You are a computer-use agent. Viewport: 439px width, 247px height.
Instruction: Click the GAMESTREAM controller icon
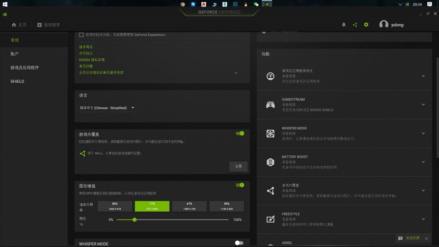pyautogui.click(x=270, y=105)
